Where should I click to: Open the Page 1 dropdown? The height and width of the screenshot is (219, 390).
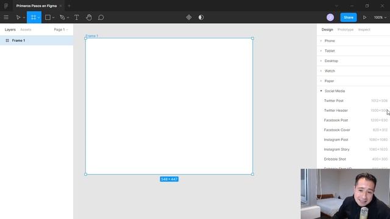coord(61,30)
